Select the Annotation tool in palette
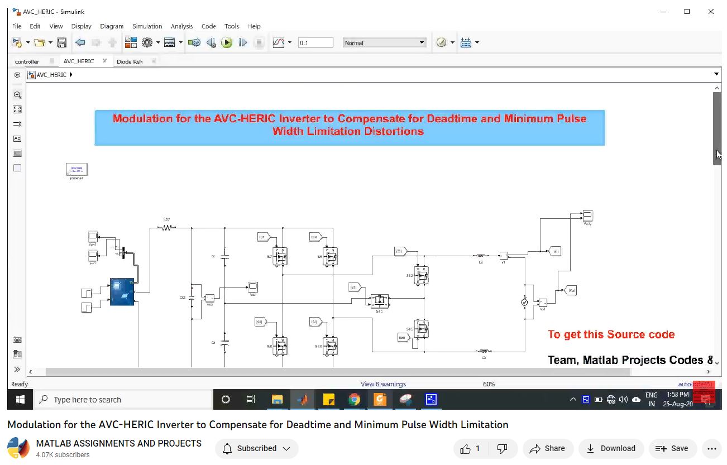This screenshot has height=465, width=727. pyautogui.click(x=17, y=138)
